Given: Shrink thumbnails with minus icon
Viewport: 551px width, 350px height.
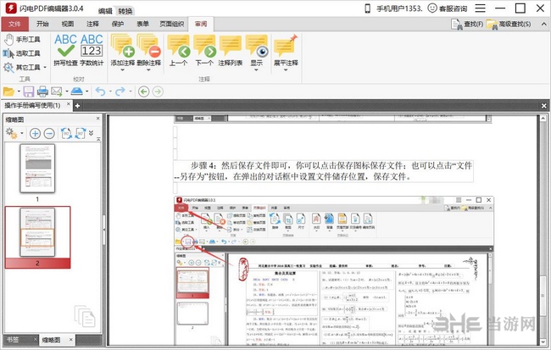Looking at the screenshot, I should coord(49,134).
